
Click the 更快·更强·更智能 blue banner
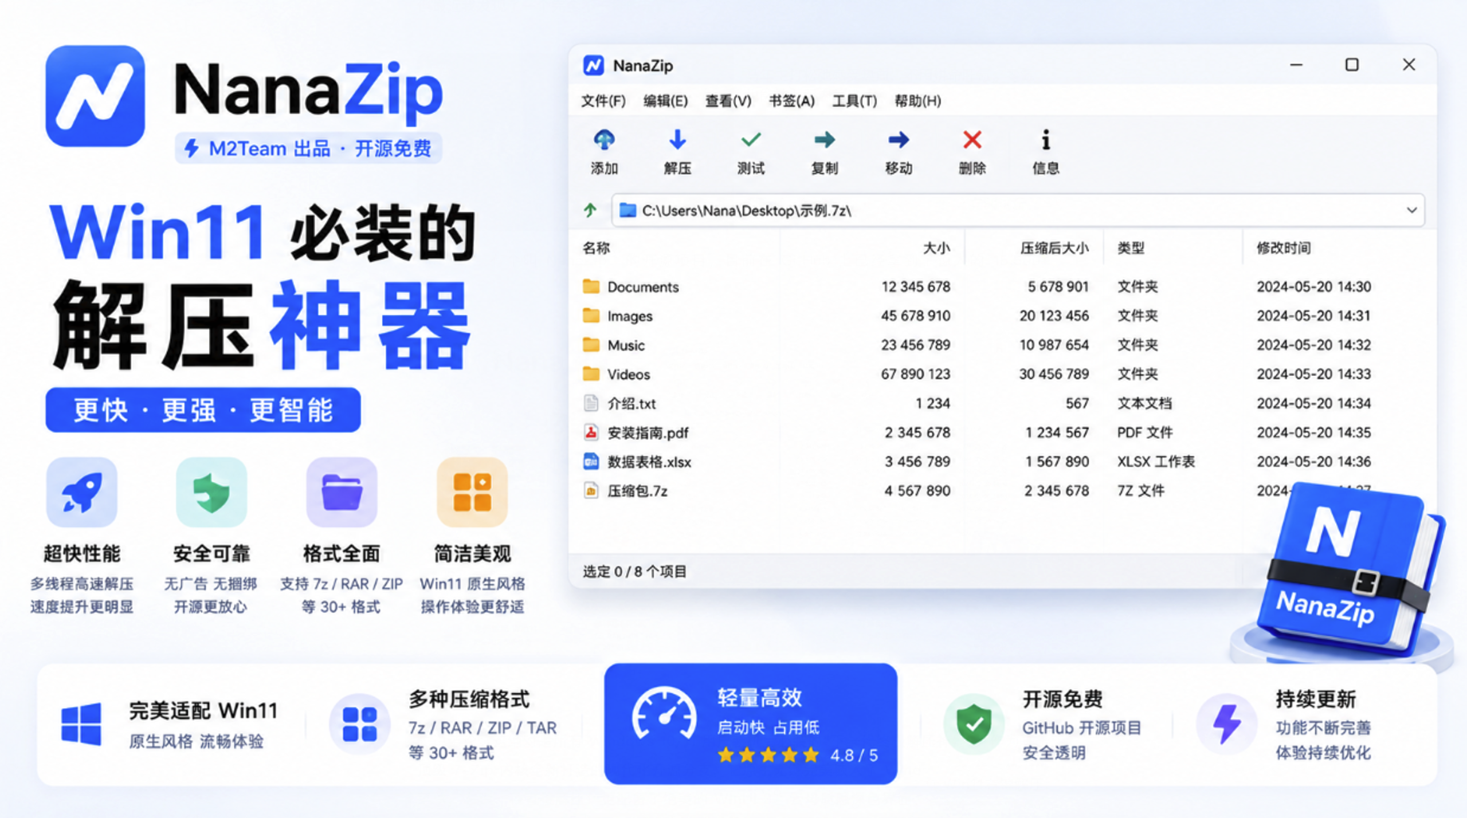[203, 410]
